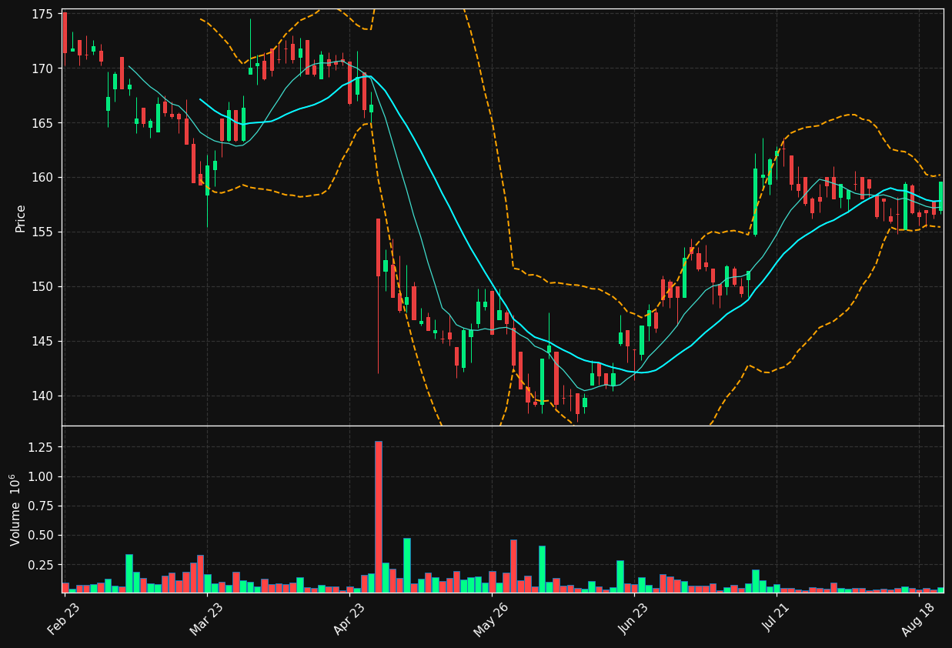This screenshot has width=952, height=648.
Task: Click the 140 price axis tick
Action: pyautogui.click(x=42, y=396)
